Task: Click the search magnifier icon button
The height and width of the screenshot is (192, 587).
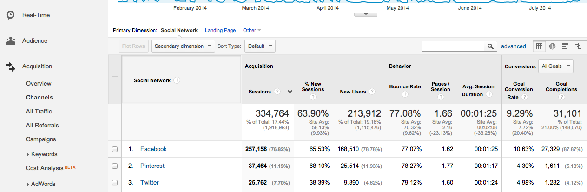Action: tap(490, 46)
